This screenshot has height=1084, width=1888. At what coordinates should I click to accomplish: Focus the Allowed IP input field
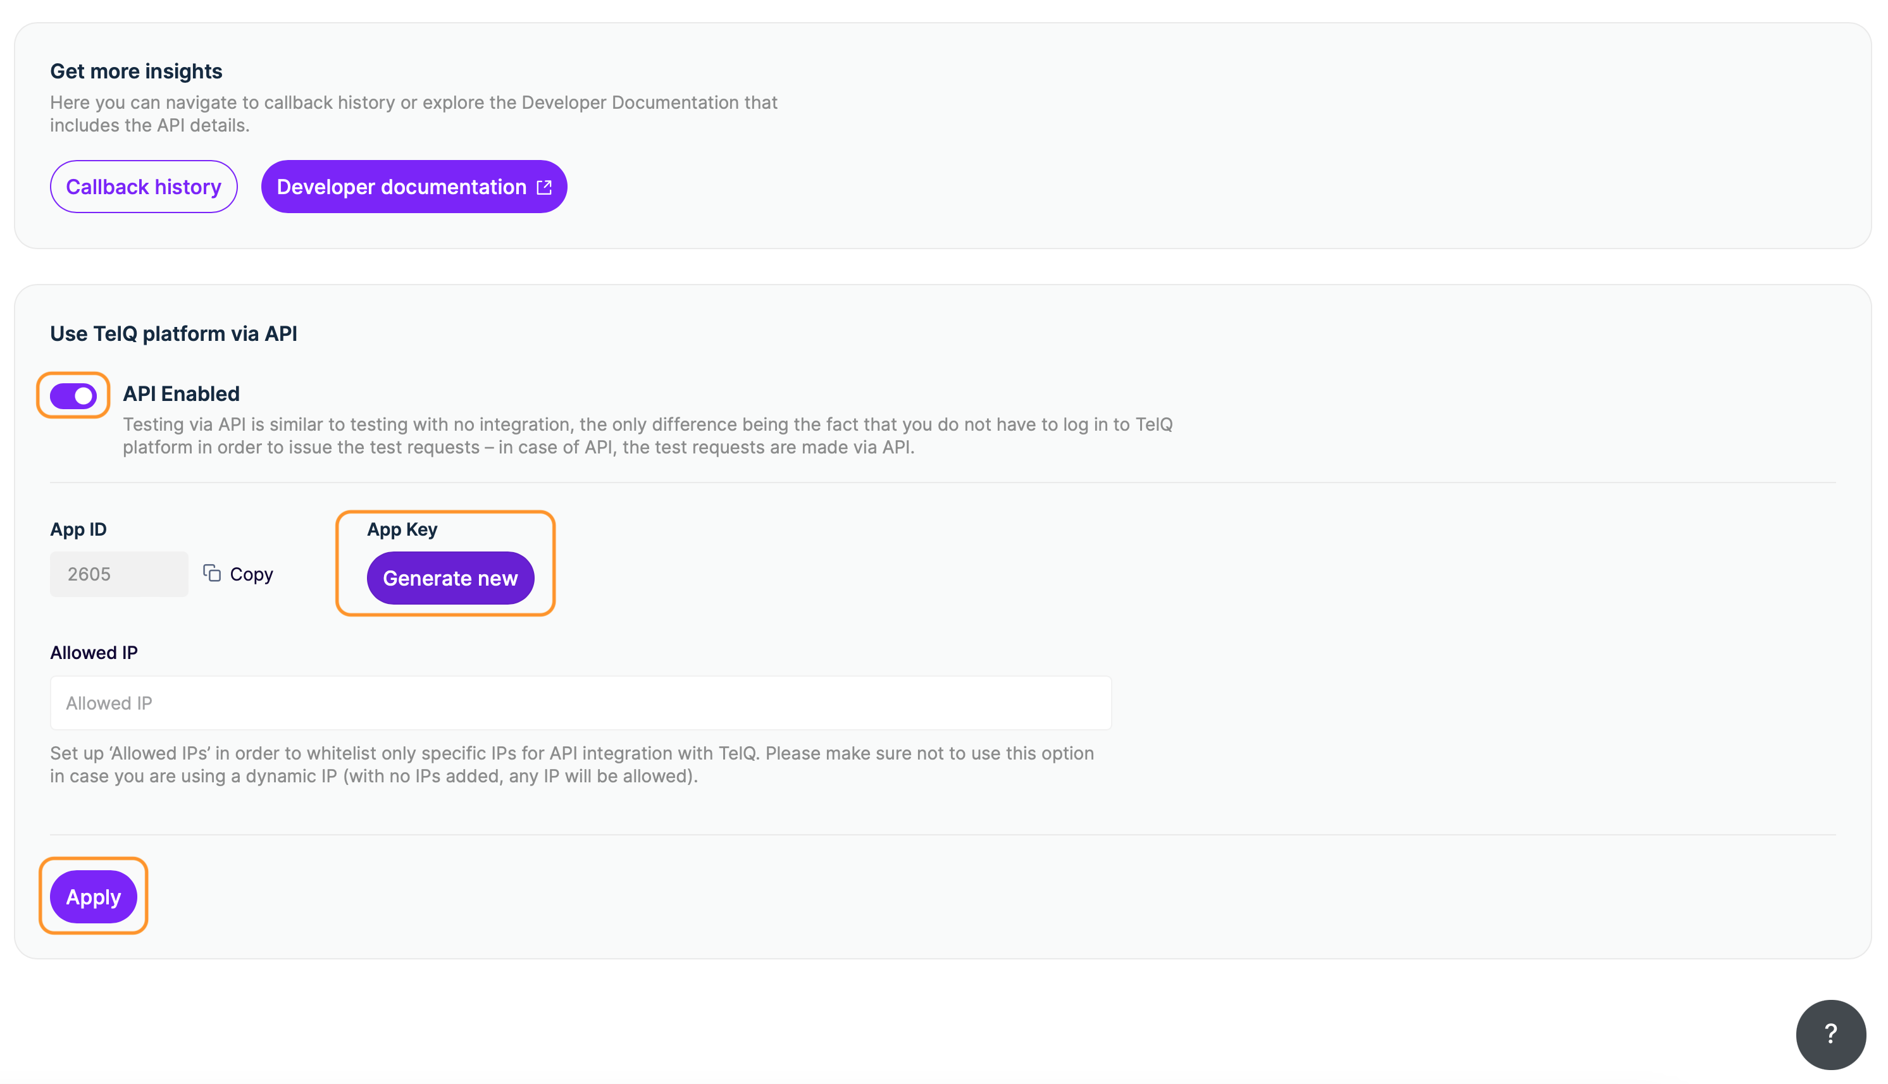580,703
